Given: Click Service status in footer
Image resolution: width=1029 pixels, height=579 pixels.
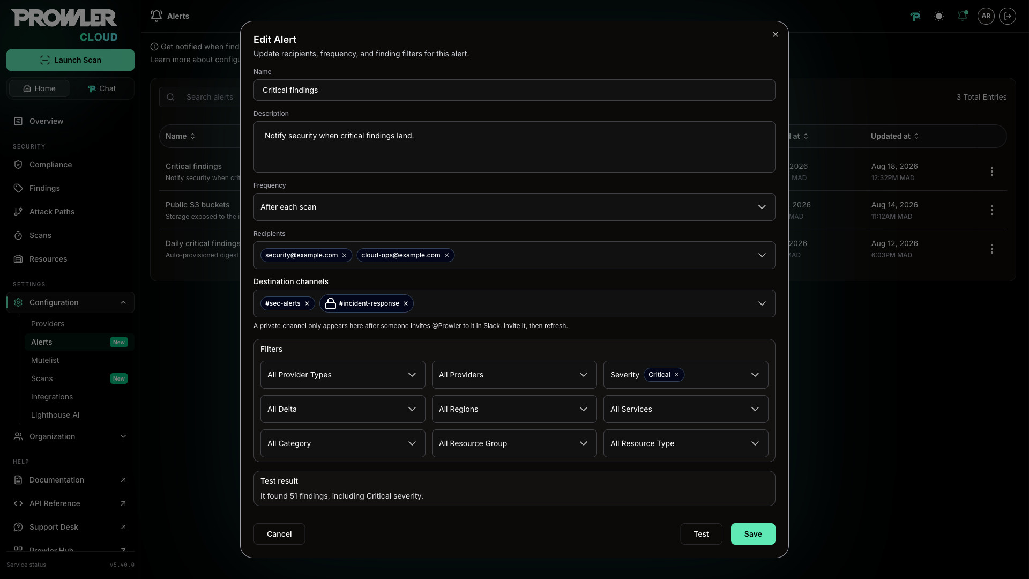Looking at the screenshot, I should coord(26,565).
